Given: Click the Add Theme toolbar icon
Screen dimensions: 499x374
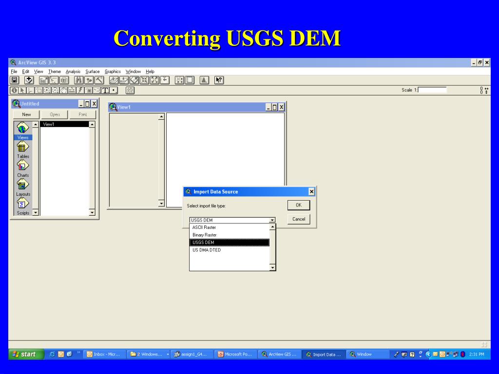Looking at the screenshot, I should pos(29,80).
